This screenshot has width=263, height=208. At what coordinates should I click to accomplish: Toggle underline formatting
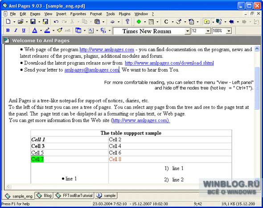[x=24, y=30]
